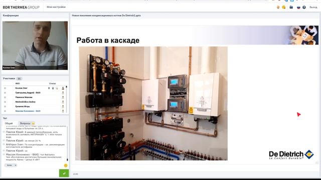
Task: Click small square icon beside Козлов Олег
Action: tap(5, 88)
